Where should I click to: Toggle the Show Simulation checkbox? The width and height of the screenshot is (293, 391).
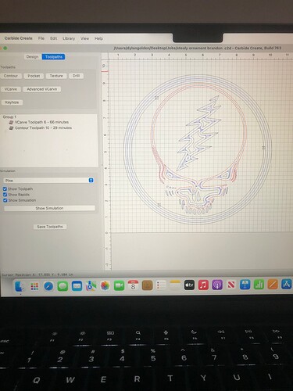point(5,200)
